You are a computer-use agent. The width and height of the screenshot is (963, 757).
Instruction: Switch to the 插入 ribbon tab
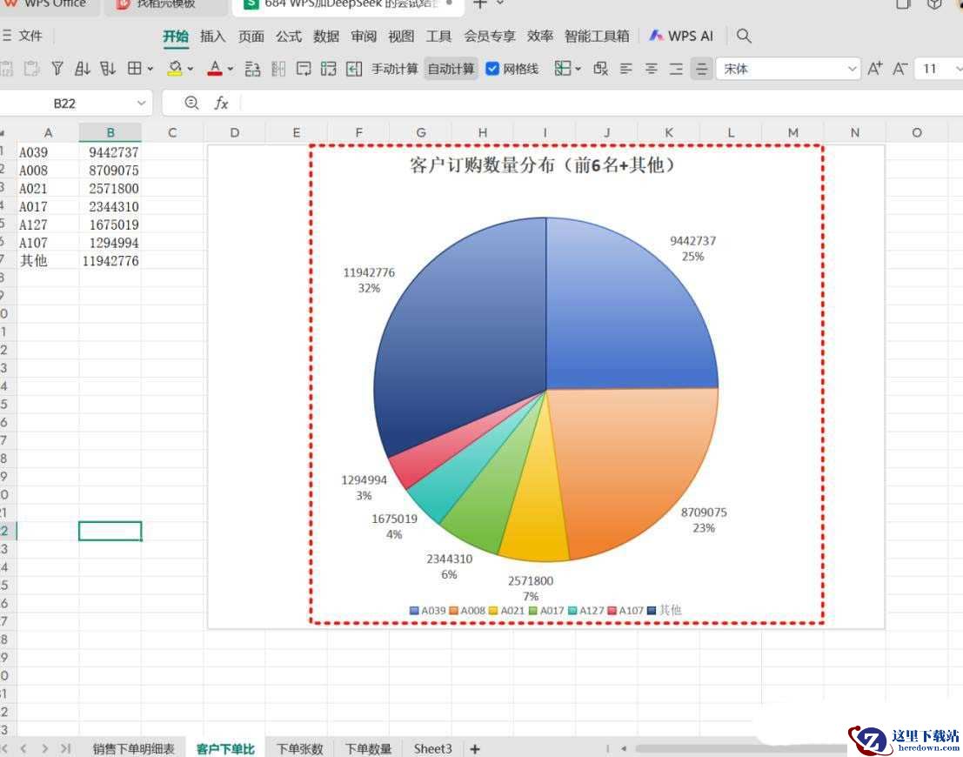coord(213,37)
